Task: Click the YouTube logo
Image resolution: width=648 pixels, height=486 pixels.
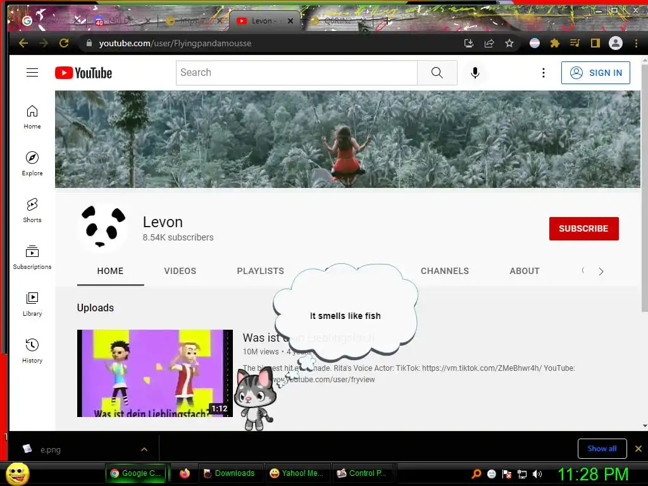Action: pyautogui.click(x=84, y=73)
